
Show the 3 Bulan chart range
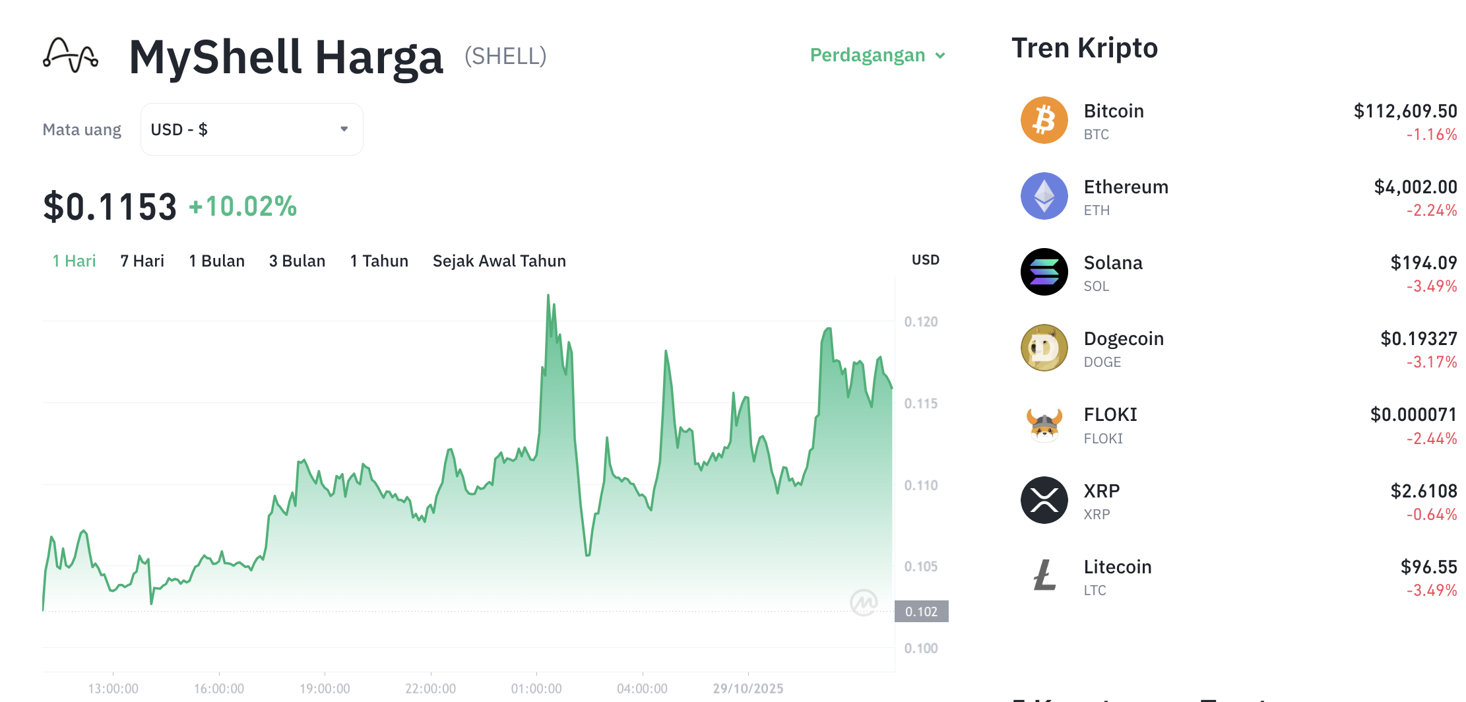coord(297,261)
